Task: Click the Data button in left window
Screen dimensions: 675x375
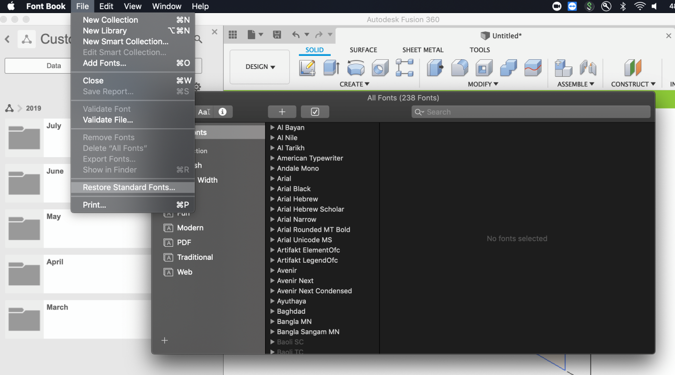Action: click(x=54, y=66)
